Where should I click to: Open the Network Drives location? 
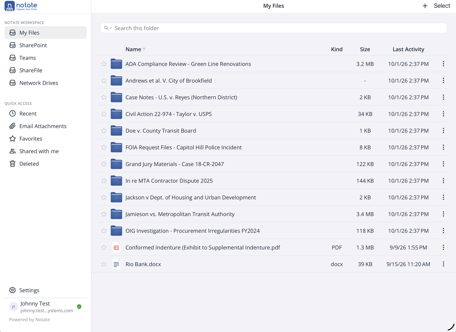coord(46,83)
